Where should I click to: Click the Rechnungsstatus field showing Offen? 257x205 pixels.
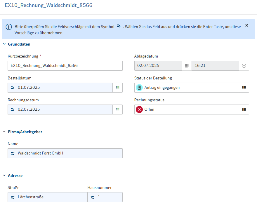pos(187,110)
